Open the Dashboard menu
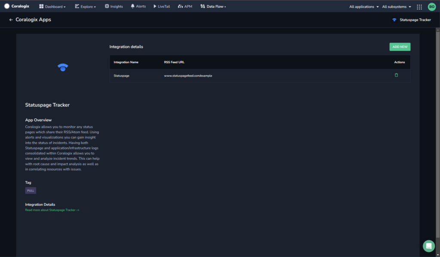440x257 pixels. [52, 6]
